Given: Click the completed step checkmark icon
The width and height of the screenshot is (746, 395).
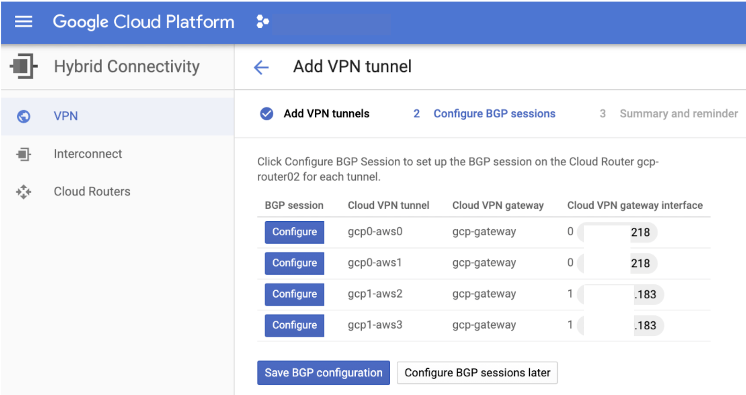Looking at the screenshot, I should coord(267,114).
